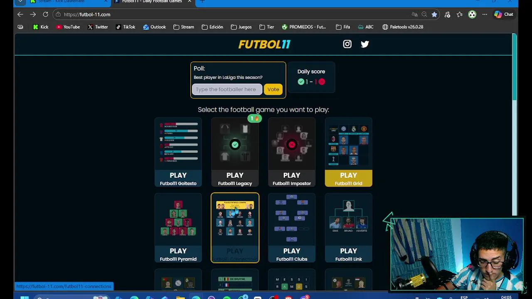Viewport: 532px width, 299px height.
Task: Play Futbol11 Link game
Action: 348,228
